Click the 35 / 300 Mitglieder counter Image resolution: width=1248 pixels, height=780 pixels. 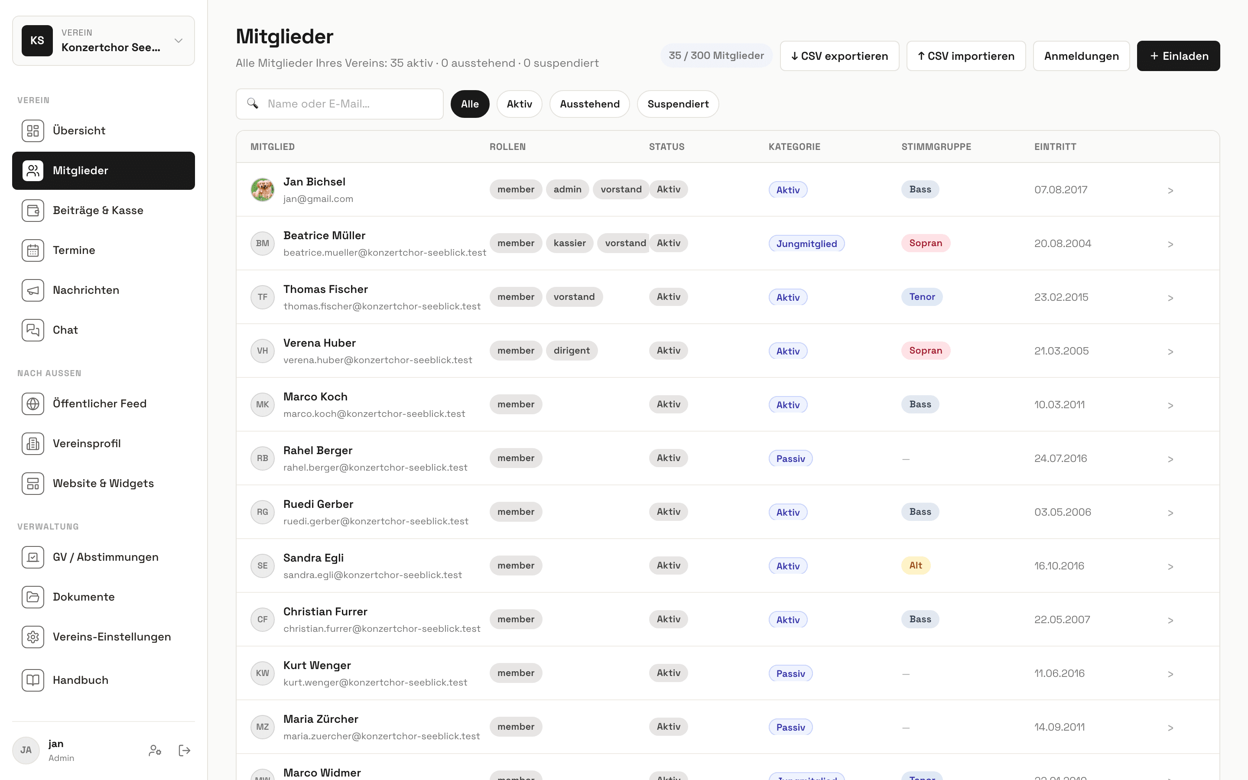tap(716, 55)
